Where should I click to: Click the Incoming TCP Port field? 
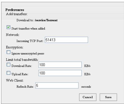pyautogui.click(x=66, y=40)
